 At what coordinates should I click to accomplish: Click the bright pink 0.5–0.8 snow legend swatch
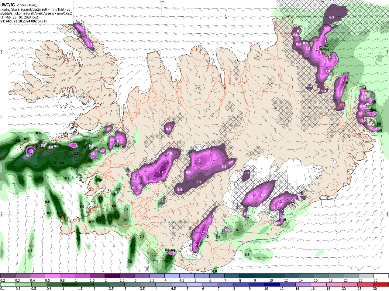(x=52, y=276)
